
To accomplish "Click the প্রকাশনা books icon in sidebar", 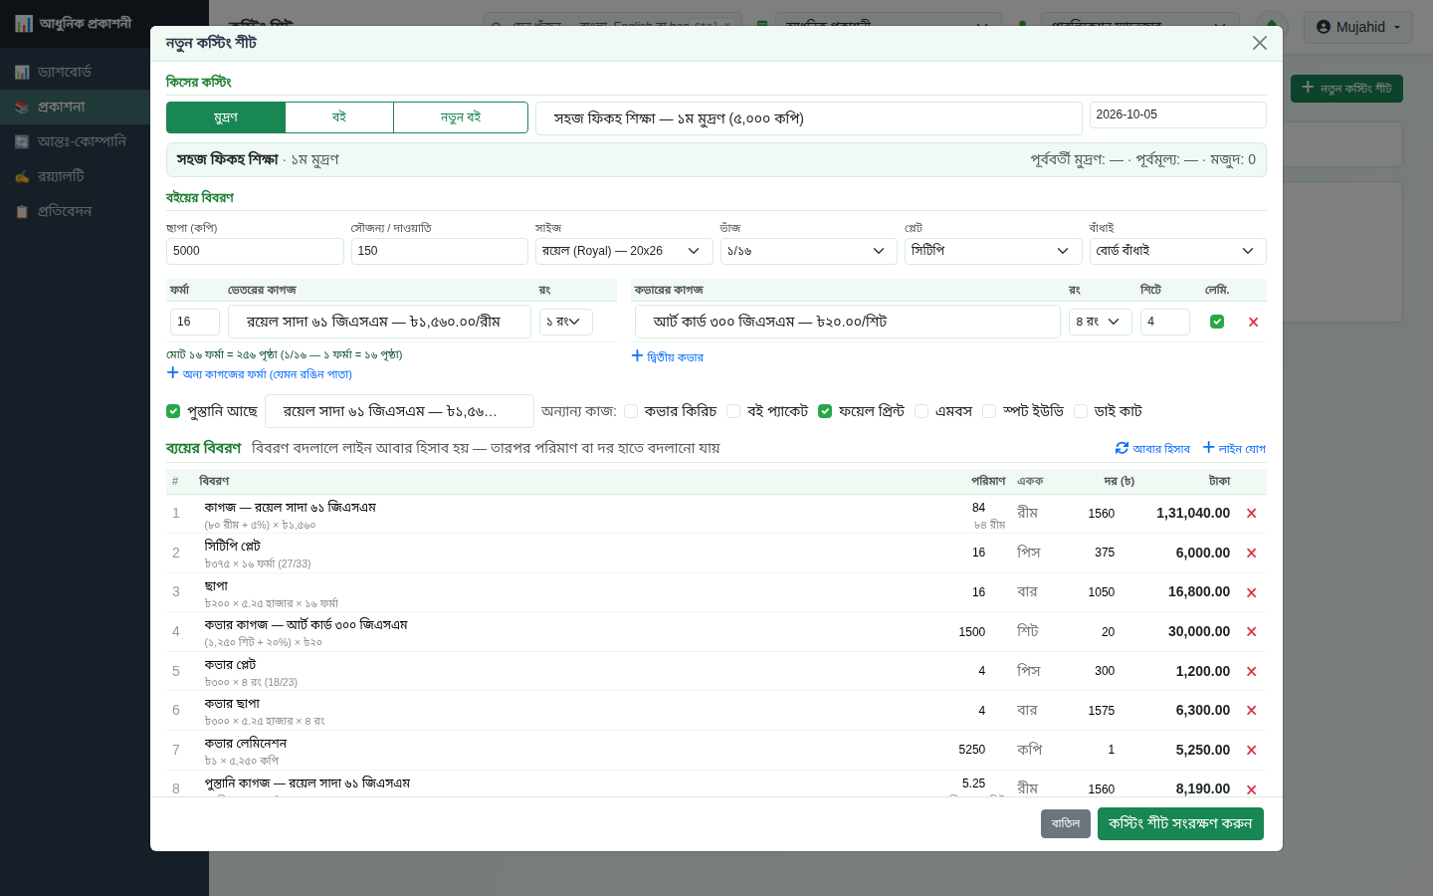I will tap(22, 107).
